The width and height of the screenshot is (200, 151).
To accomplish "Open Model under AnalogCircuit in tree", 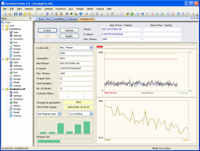I will click(x=16, y=113).
